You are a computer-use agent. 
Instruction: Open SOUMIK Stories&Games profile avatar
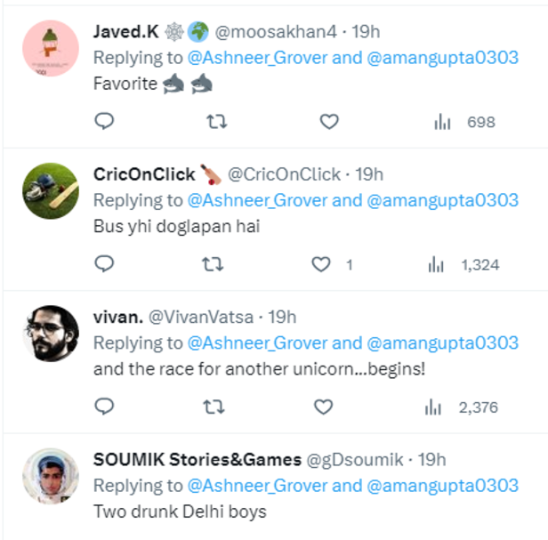point(50,477)
